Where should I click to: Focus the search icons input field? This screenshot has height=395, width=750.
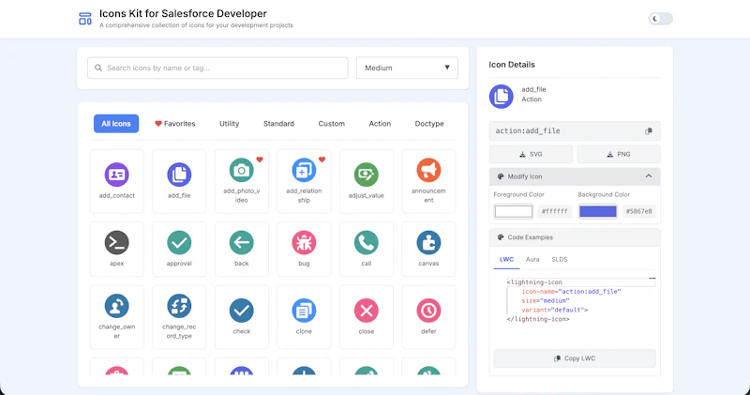(217, 68)
